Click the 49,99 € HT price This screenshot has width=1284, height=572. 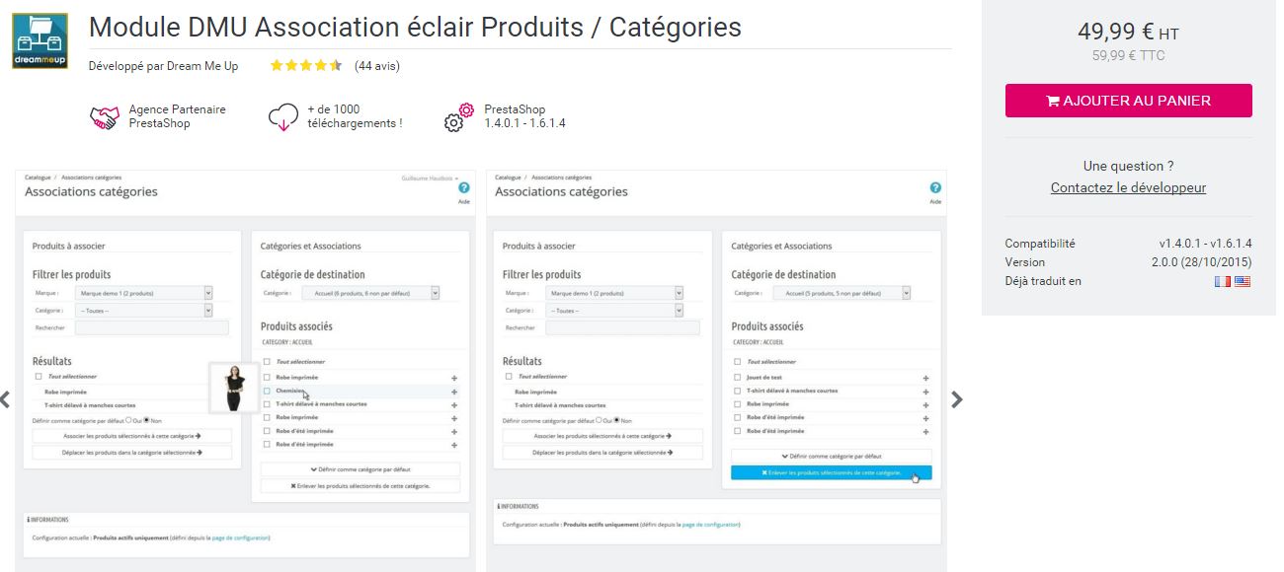pyautogui.click(x=1128, y=32)
